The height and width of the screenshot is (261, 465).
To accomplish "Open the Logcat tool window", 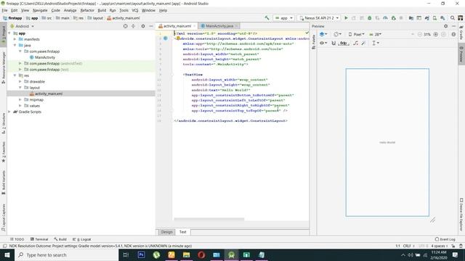I will coord(82,239).
